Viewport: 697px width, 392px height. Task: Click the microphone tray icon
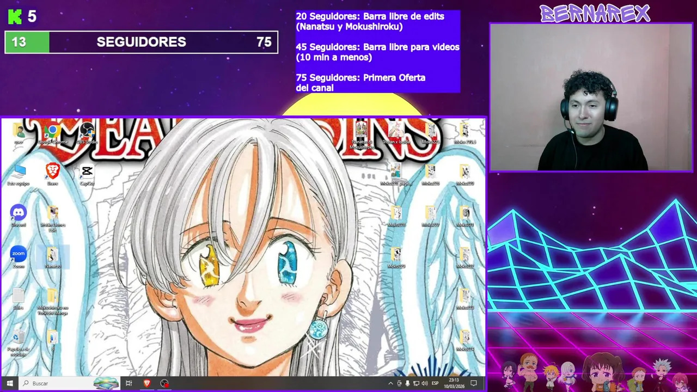(x=407, y=383)
